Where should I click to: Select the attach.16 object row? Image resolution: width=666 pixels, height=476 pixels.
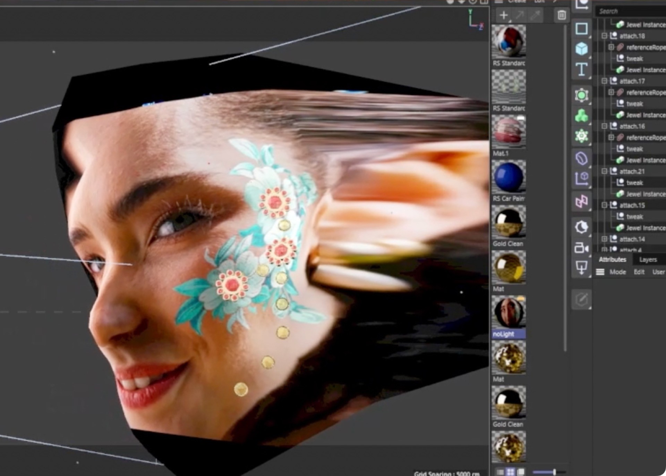coord(632,126)
